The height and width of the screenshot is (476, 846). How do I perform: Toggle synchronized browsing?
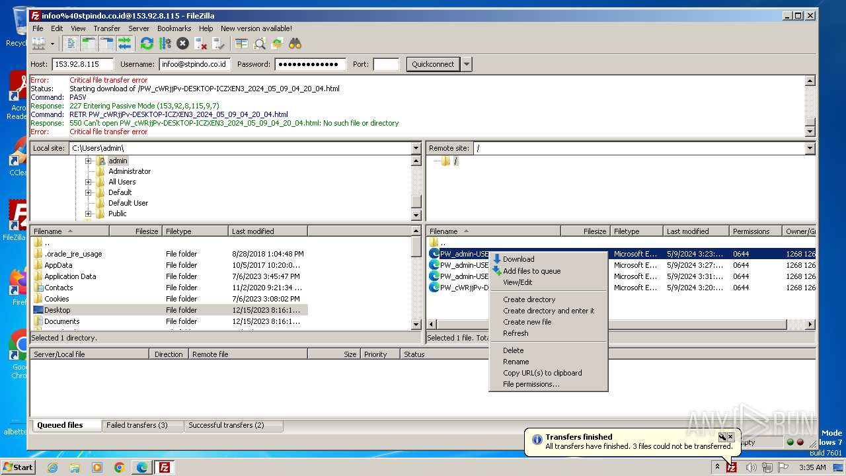pos(277,44)
